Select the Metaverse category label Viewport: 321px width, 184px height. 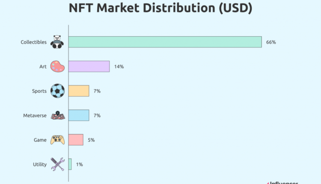pyautogui.click(x=35, y=115)
